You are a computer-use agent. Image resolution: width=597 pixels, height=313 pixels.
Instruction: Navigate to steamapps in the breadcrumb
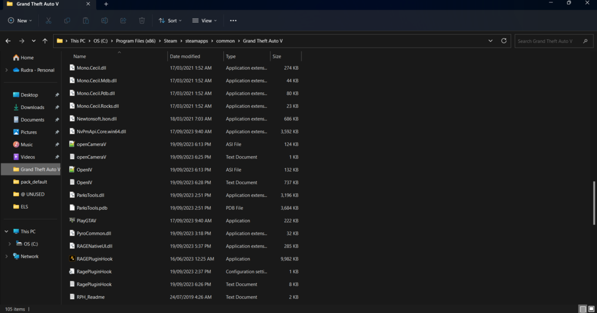(196, 41)
